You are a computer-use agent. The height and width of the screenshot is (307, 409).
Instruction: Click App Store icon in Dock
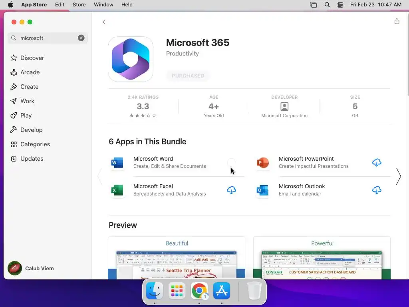[222, 291]
